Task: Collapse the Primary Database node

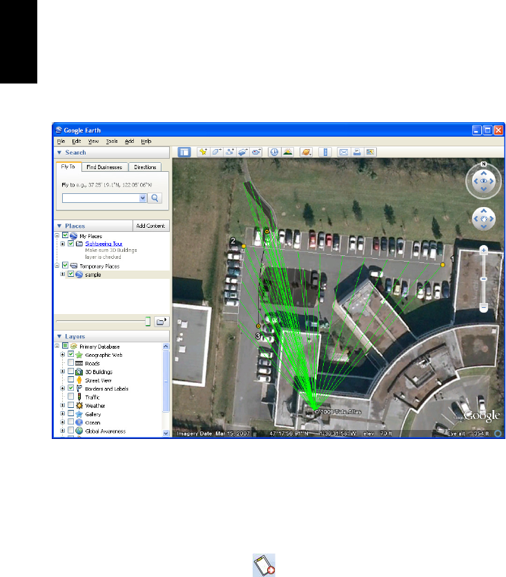Action: 57,346
